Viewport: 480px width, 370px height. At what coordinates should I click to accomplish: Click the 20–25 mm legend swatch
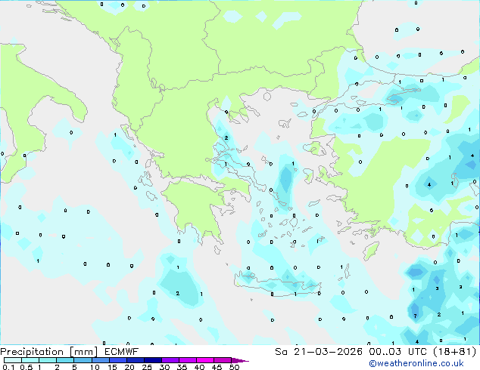click(x=135, y=360)
